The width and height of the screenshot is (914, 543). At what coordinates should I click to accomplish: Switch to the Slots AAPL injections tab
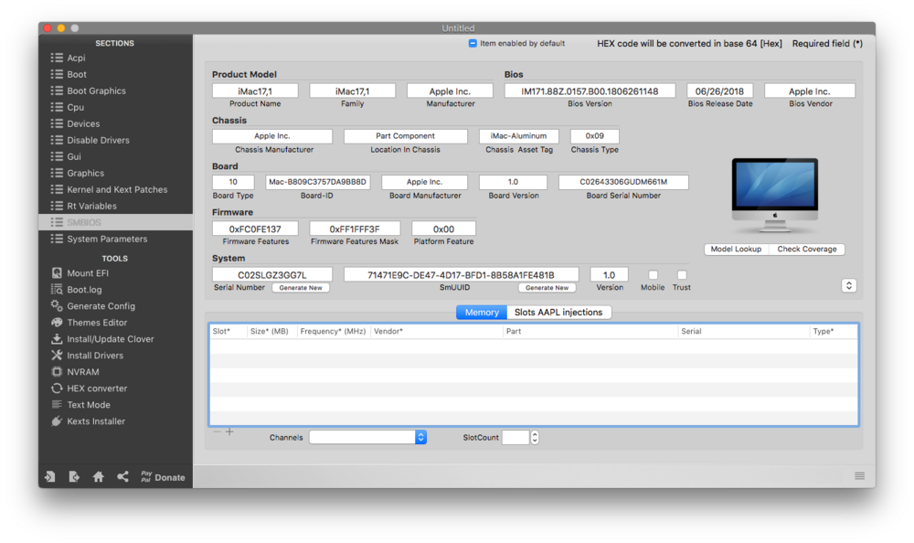click(x=558, y=313)
